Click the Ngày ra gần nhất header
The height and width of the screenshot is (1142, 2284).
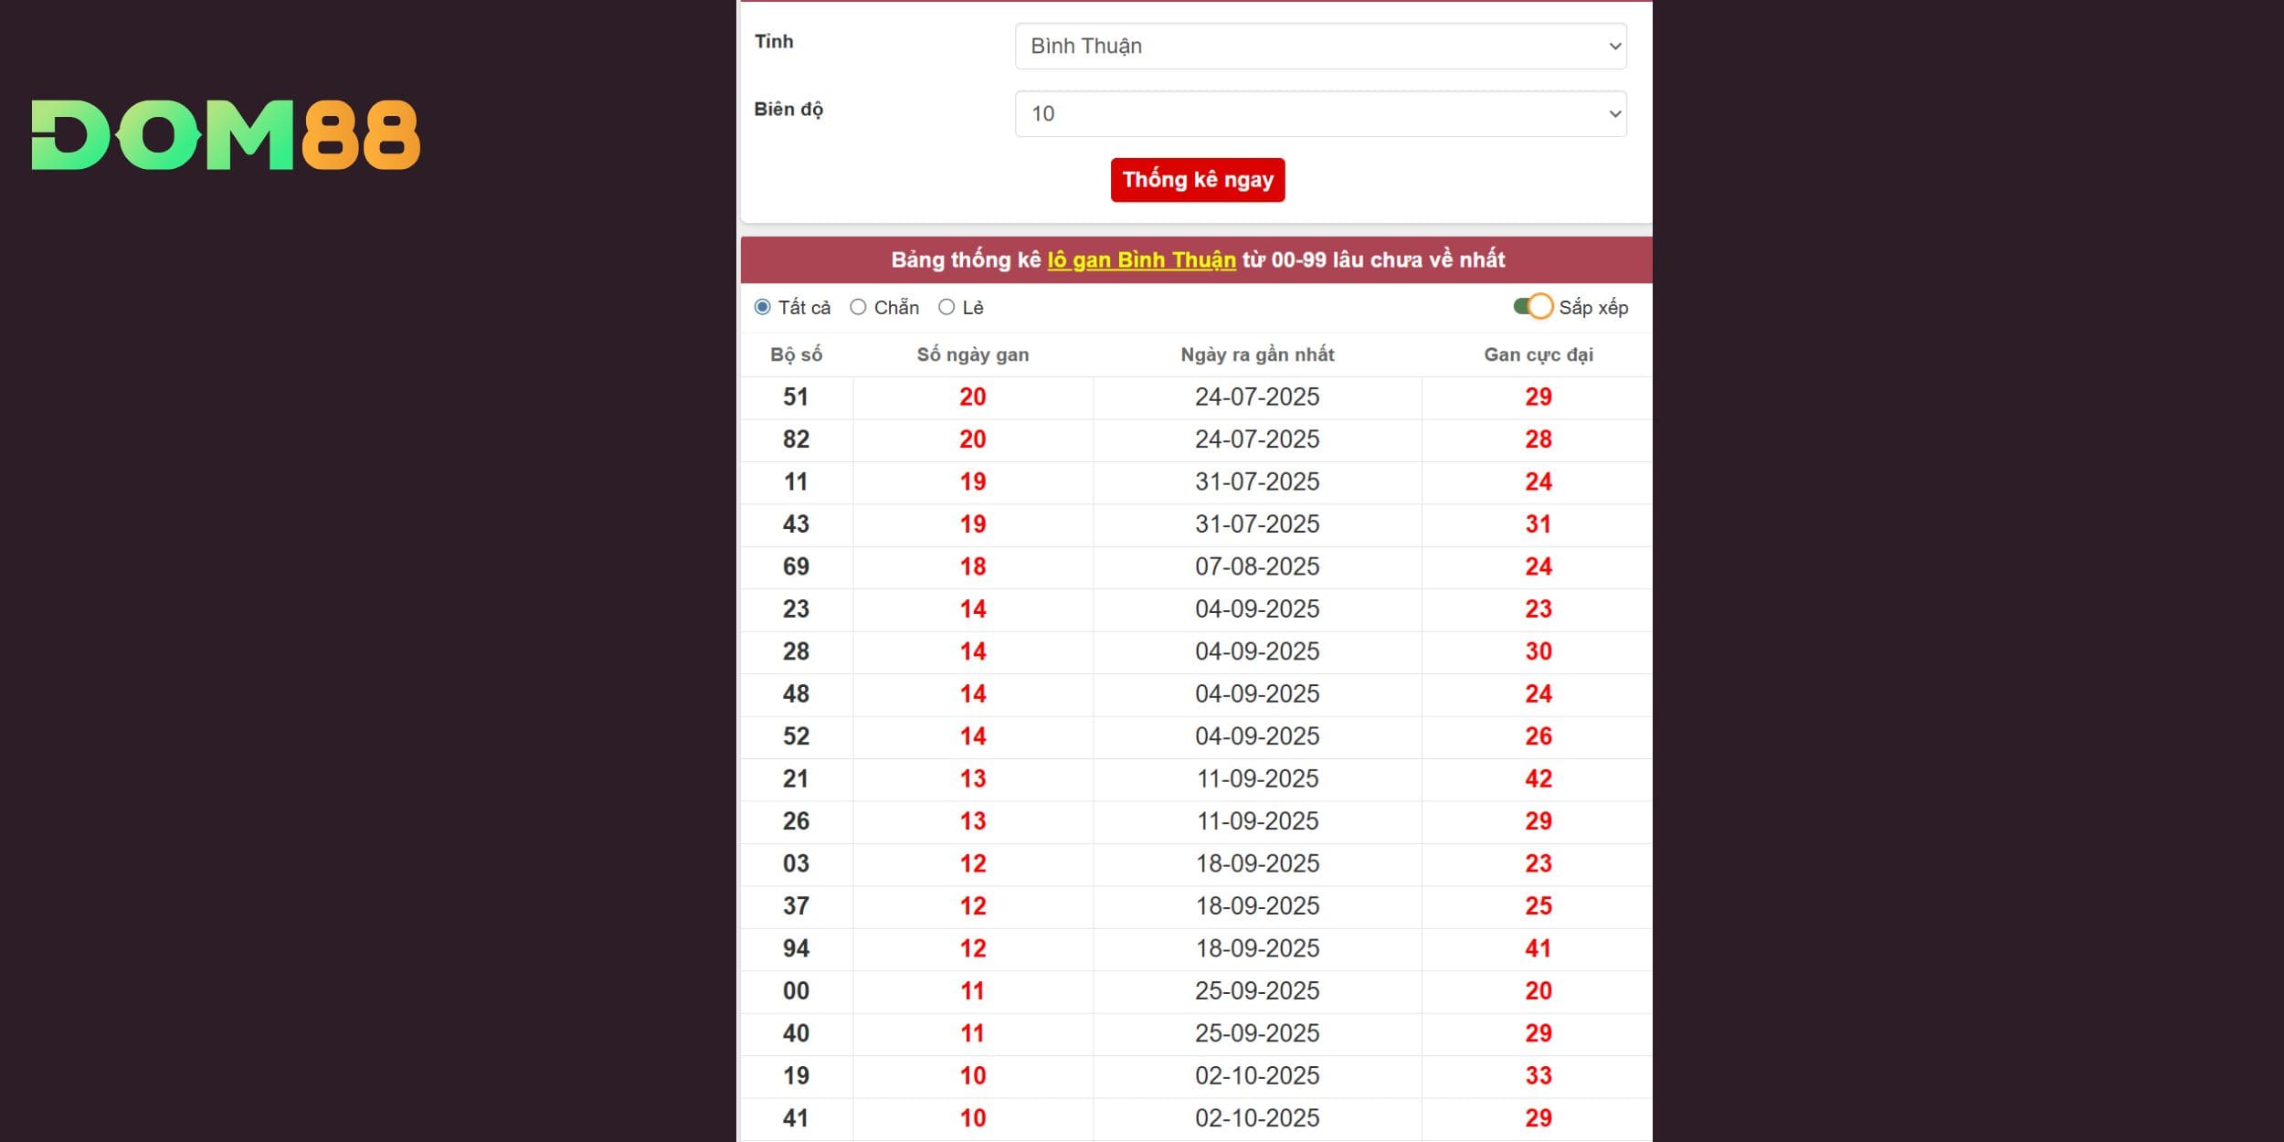coord(1257,355)
